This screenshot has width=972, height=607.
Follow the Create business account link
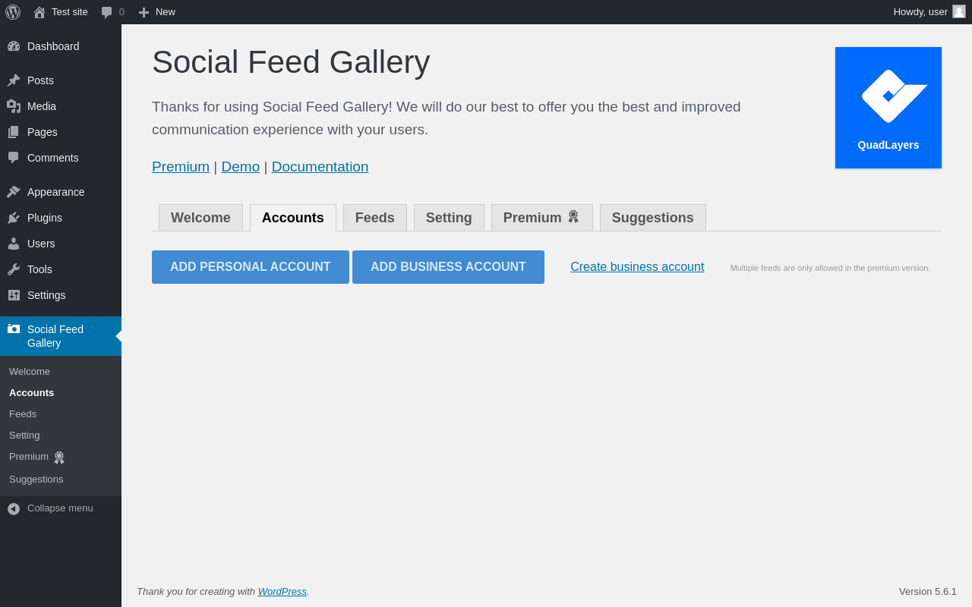tap(637, 267)
